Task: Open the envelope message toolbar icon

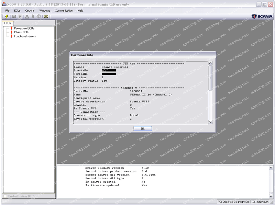Action: point(46,16)
